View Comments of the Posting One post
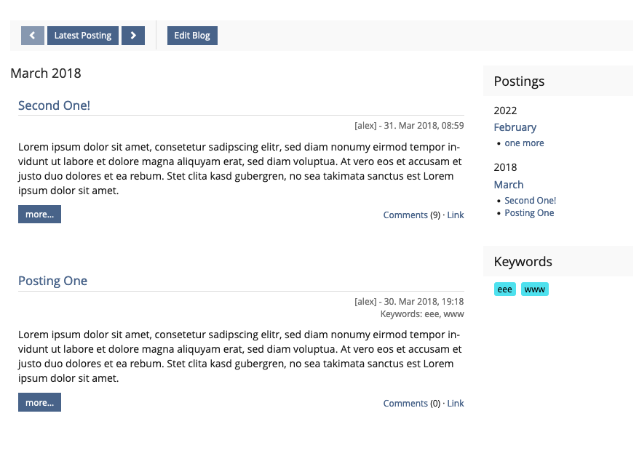This screenshot has height=456, width=639. [405, 404]
